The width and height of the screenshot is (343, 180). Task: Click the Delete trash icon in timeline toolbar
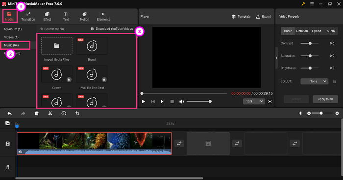[37, 113]
